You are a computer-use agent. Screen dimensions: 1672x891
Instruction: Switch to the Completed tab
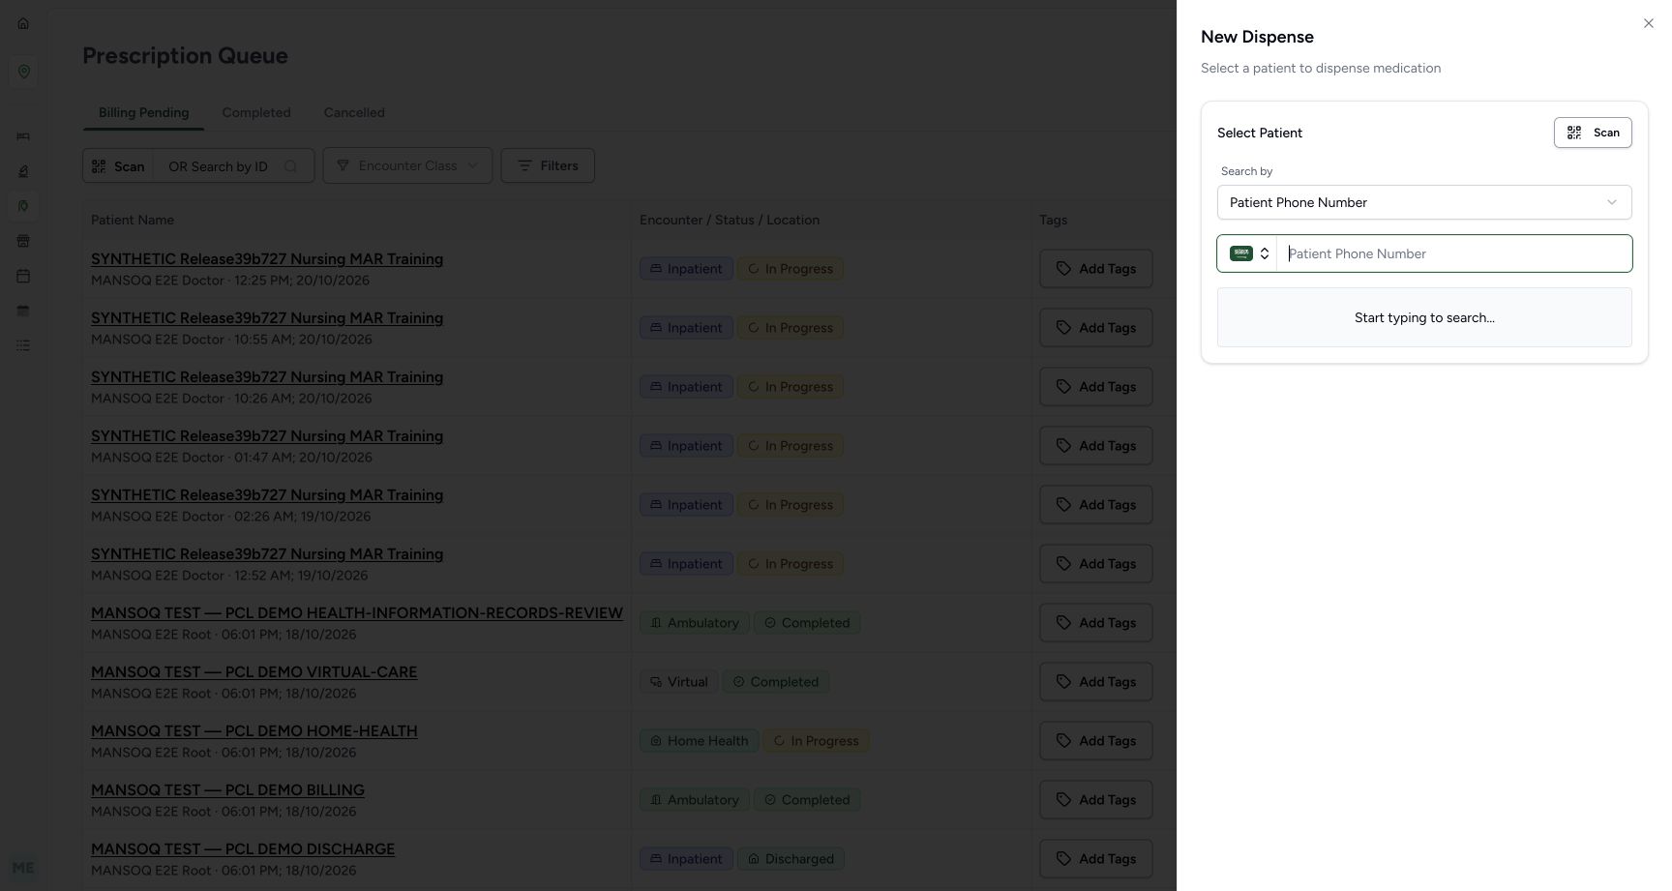256,112
